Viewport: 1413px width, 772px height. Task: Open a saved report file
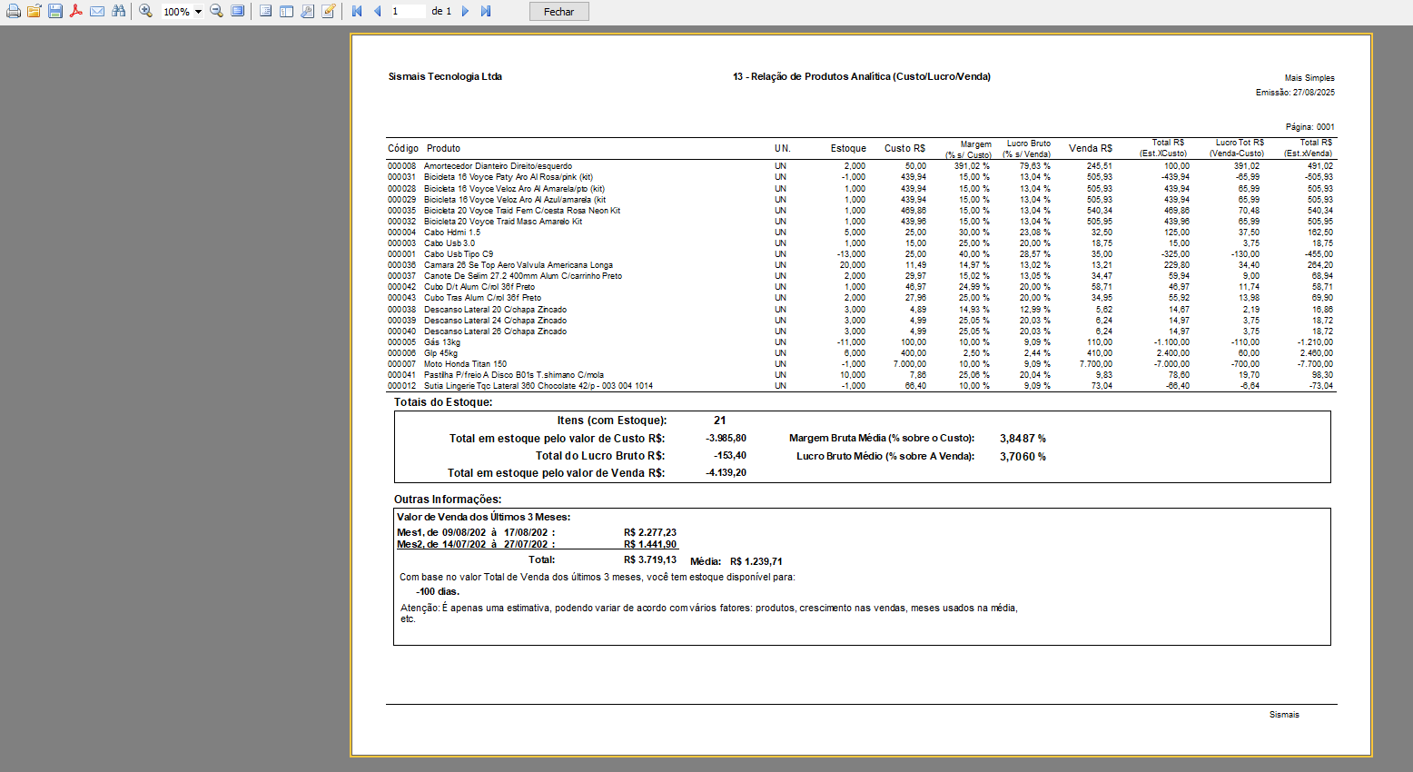[x=34, y=12]
